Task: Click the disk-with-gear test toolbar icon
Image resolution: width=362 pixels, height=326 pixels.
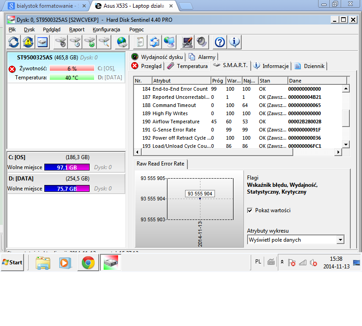Action: click(x=61, y=42)
